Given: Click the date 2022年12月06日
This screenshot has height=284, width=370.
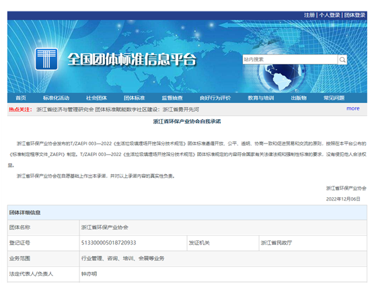Looking at the screenshot, I should 343,199.
